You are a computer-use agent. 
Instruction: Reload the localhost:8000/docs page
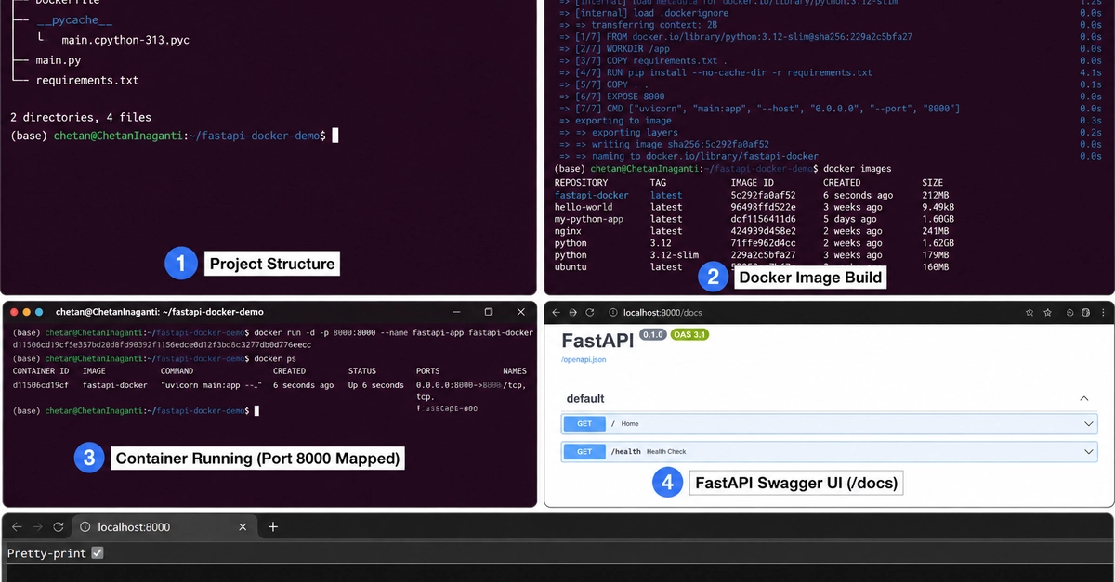point(589,313)
